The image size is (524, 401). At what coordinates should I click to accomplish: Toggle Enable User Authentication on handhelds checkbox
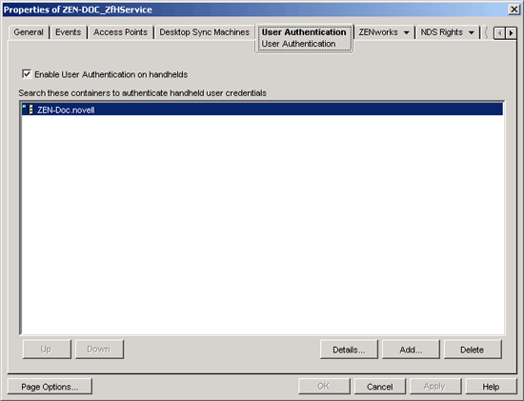click(x=27, y=74)
